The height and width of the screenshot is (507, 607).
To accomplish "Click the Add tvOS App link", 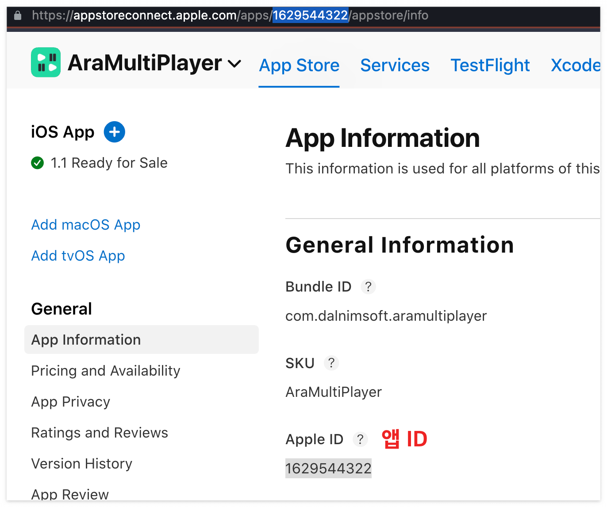I will click(x=78, y=256).
